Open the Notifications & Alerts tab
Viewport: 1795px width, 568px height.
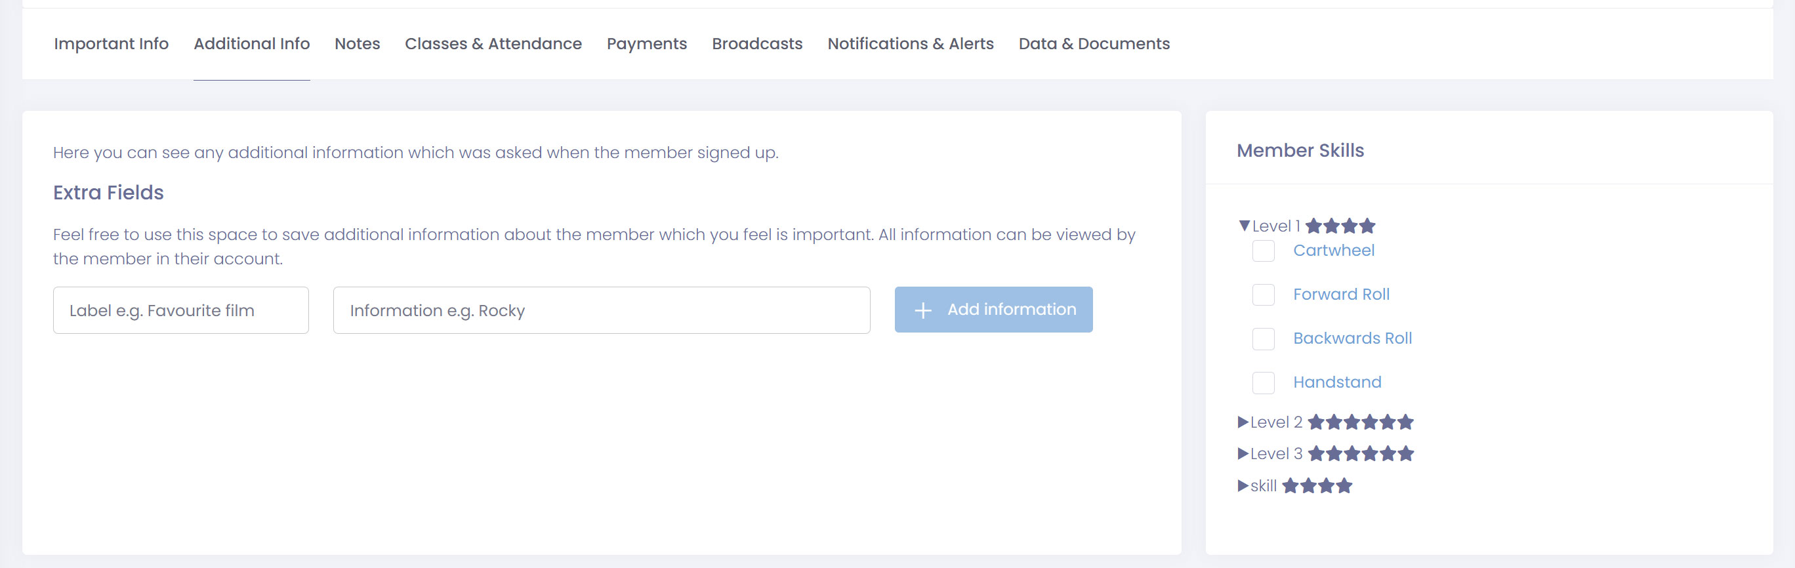coord(910,44)
